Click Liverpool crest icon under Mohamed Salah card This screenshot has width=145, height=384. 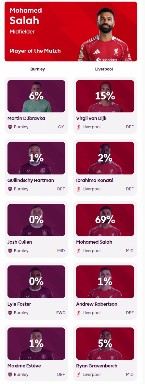pos(79,250)
